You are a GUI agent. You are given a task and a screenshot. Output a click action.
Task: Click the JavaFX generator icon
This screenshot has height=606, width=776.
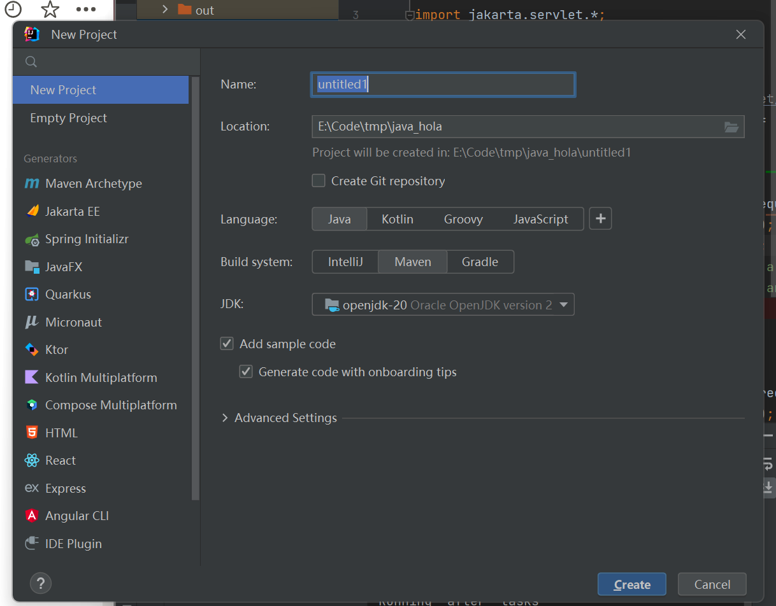point(32,267)
